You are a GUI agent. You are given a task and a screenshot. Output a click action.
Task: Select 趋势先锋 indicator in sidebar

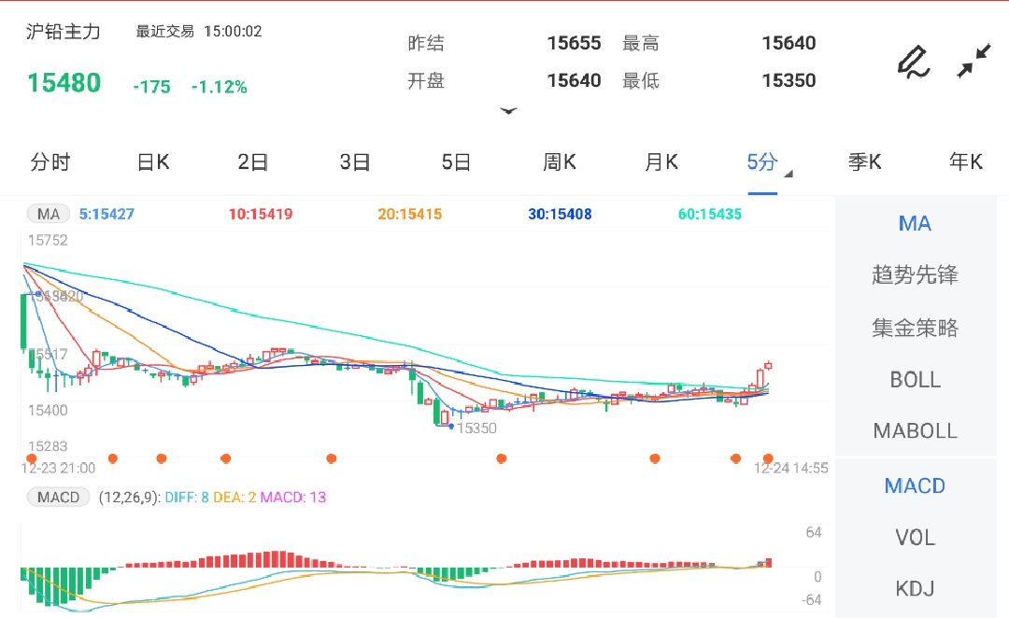[x=915, y=275]
